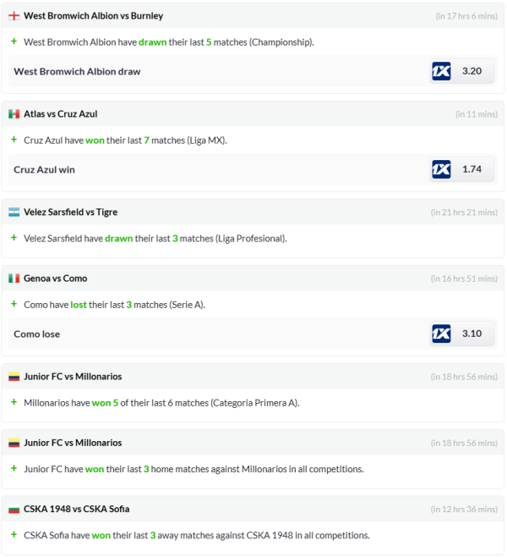Image resolution: width=507 pixels, height=557 pixels.
Task: Expand Millonarios won 5 of 6 plus sign
Action: [x=14, y=402]
